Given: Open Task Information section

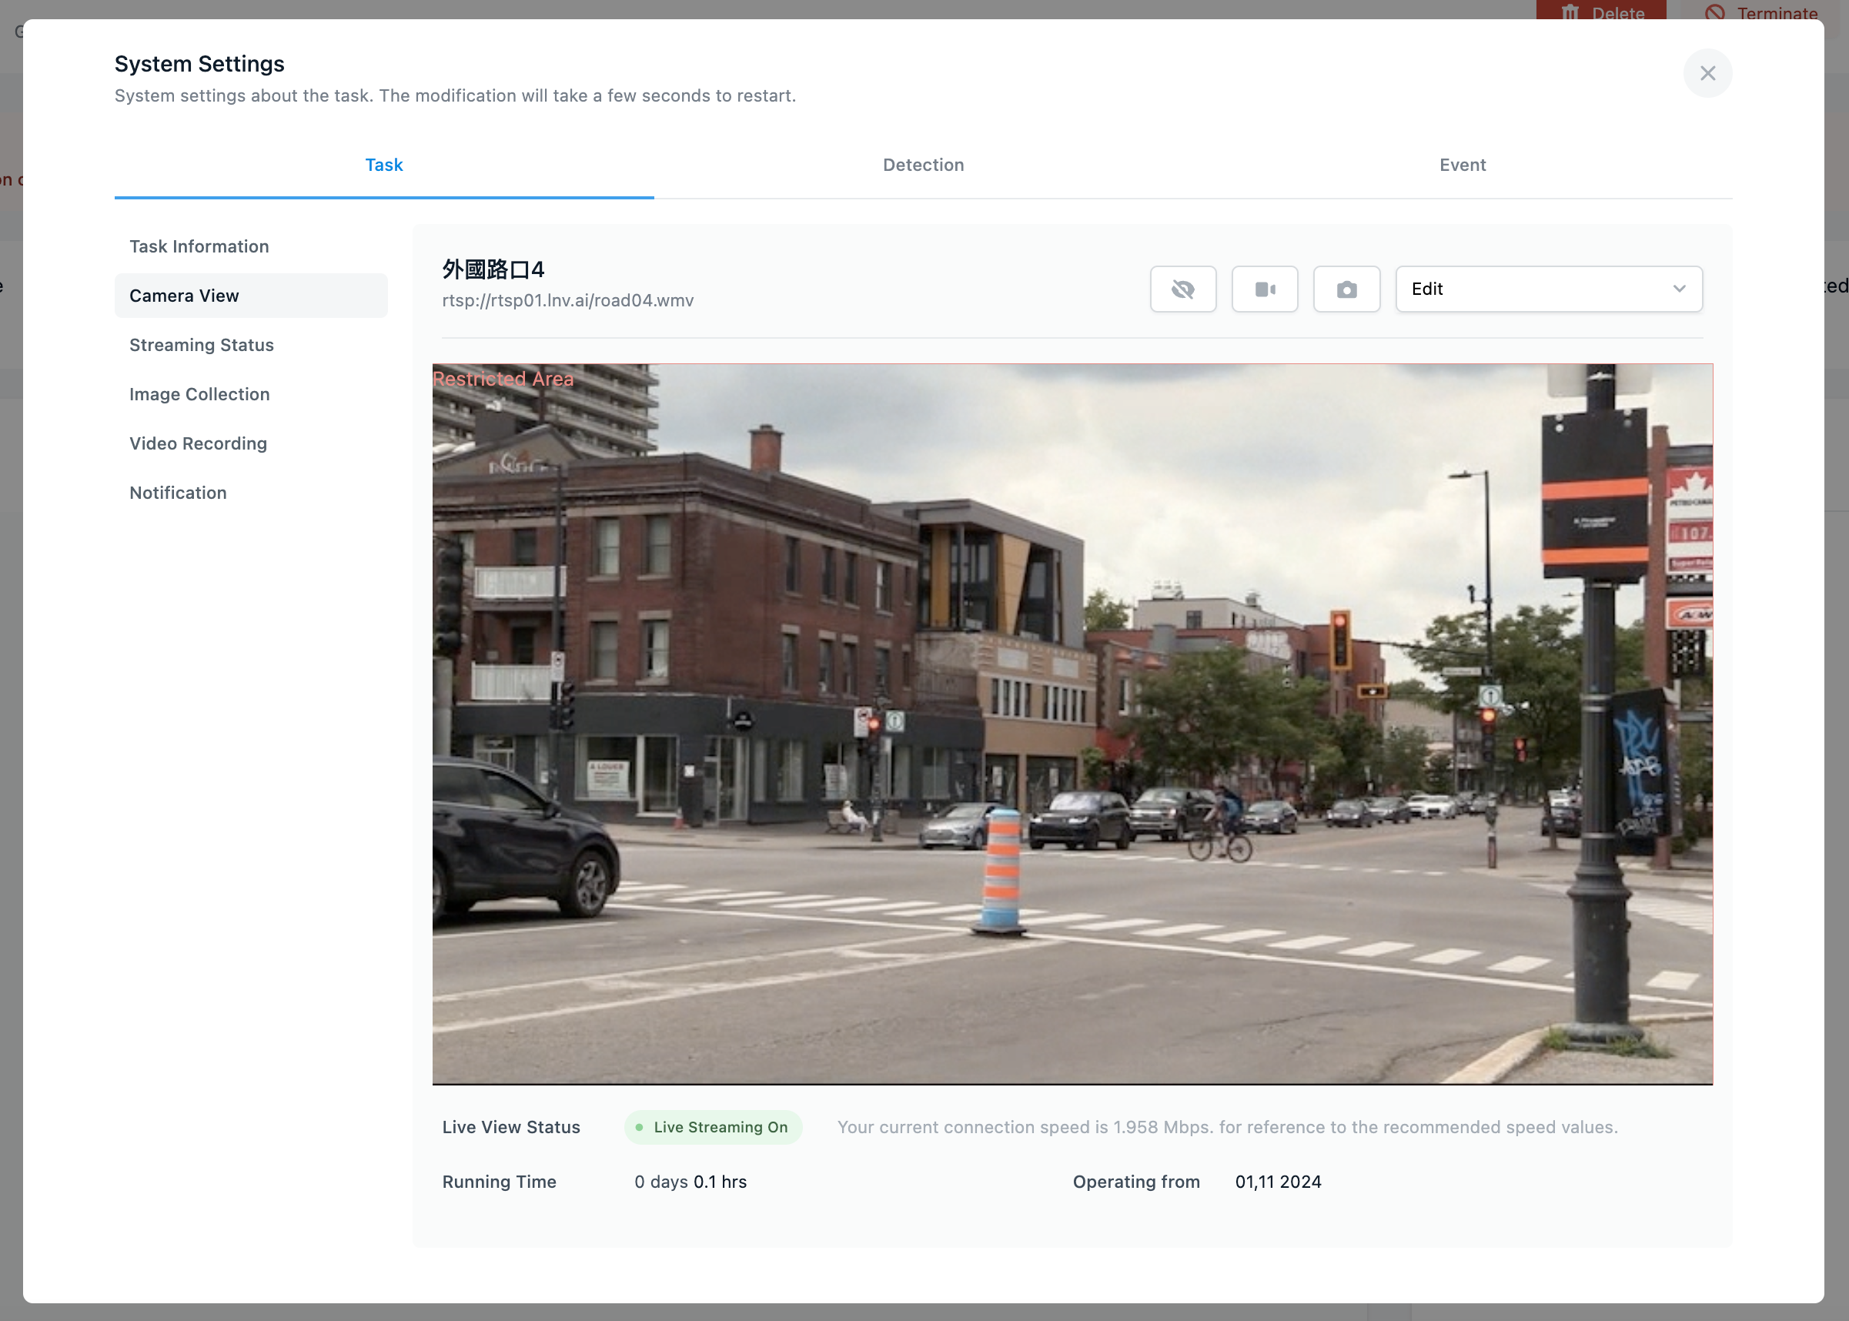Looking at the screenshot, I should pyautogui.click(x=199, y=246).
